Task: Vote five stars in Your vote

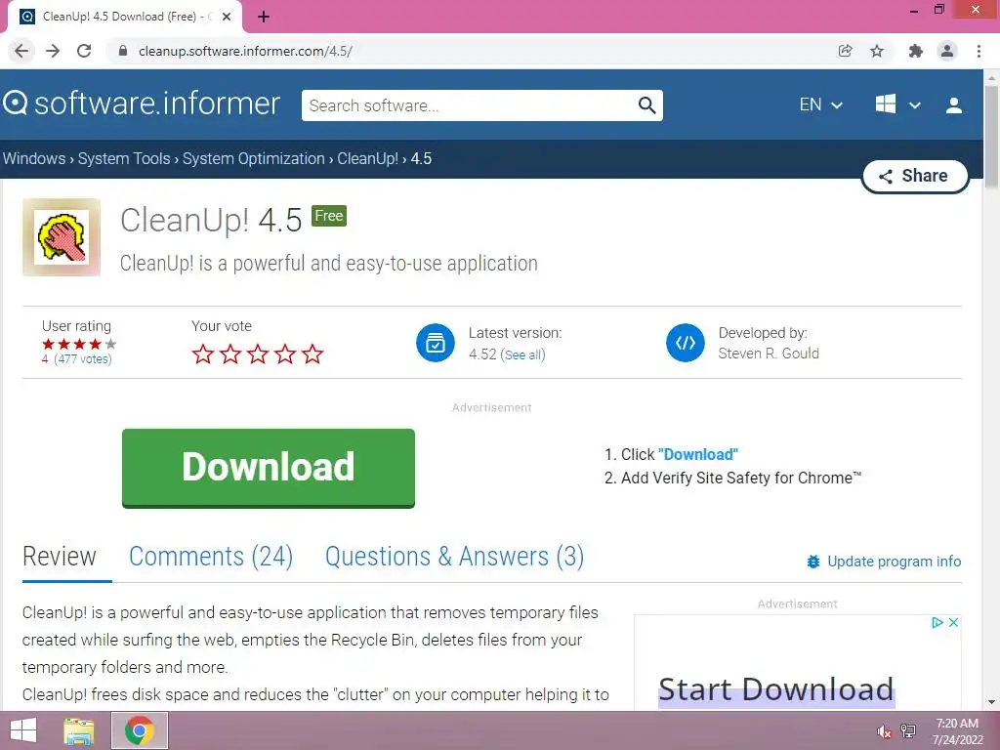Action: pyautogui.click(x=312, y=354)
